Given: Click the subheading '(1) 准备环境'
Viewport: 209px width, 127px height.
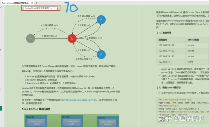Looking at the screenshot, I should 164,33.
